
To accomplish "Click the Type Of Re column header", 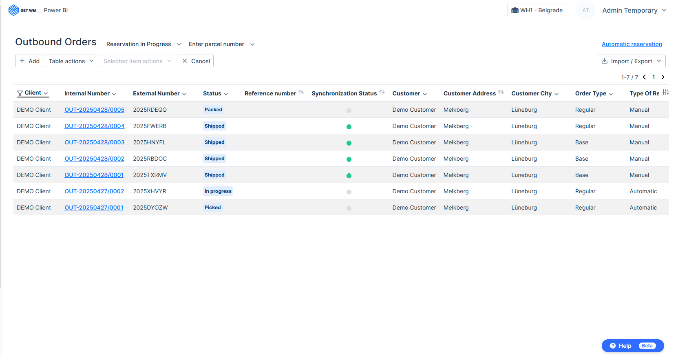I will 645,93.
